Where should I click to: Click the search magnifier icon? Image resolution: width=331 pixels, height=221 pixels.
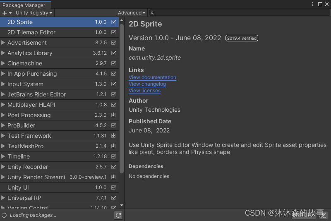(152, 13)
